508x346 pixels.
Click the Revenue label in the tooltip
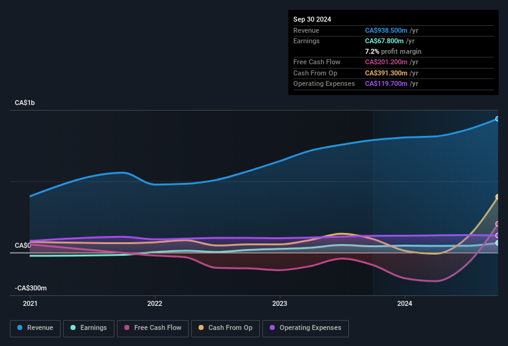[306, 30]
